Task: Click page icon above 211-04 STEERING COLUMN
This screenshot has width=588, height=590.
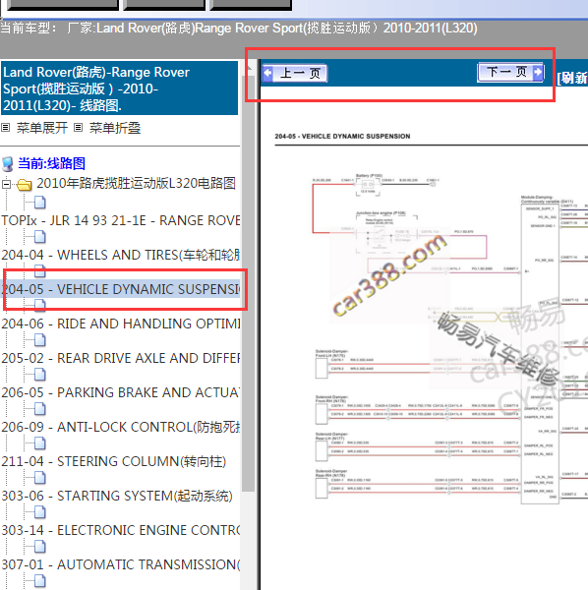Action: pyautogui.click(x=40, y=443)
